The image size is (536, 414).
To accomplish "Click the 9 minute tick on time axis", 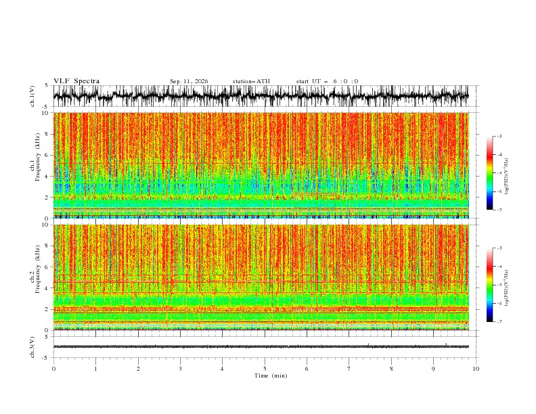I will coord(433,369).
